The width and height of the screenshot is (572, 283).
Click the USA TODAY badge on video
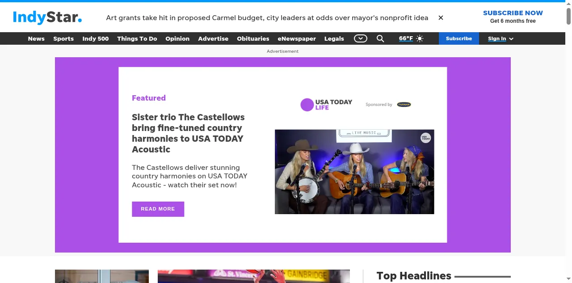[x=426, y=138]
